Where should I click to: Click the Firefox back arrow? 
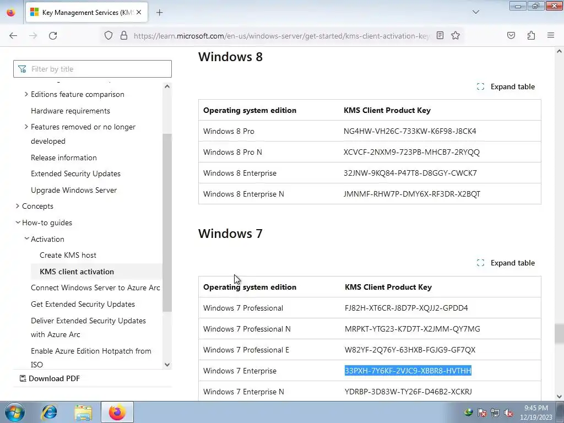coord(13,36)
